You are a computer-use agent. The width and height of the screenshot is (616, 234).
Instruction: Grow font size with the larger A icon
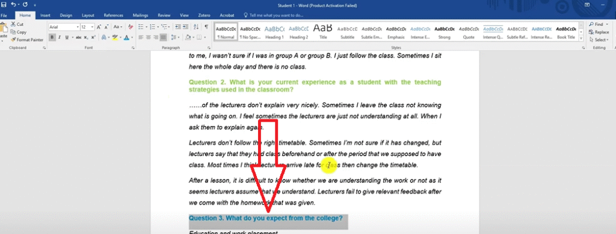pyautogui.click(x=99, y=27)
